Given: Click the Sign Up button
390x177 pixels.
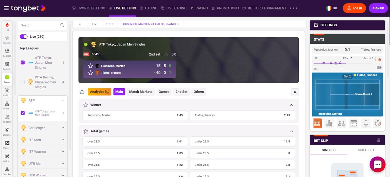Looking at the screenshot, I should [378, 8].
